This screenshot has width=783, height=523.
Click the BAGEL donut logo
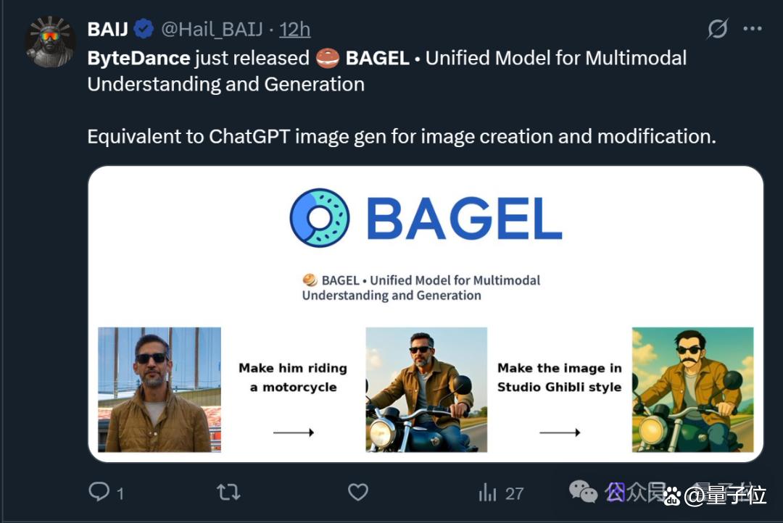320,217
